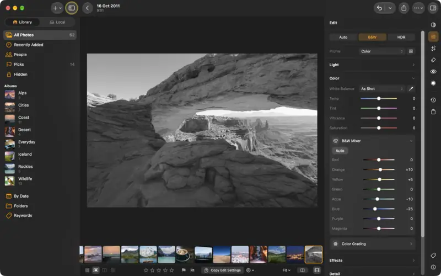
Task: Open the Fit zoom dropdown
Action: [x=286, y=270]
